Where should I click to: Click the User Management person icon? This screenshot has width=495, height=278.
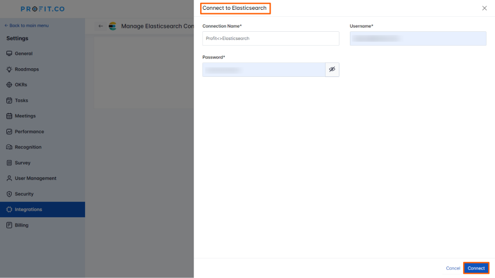click(x=9, y=178)
